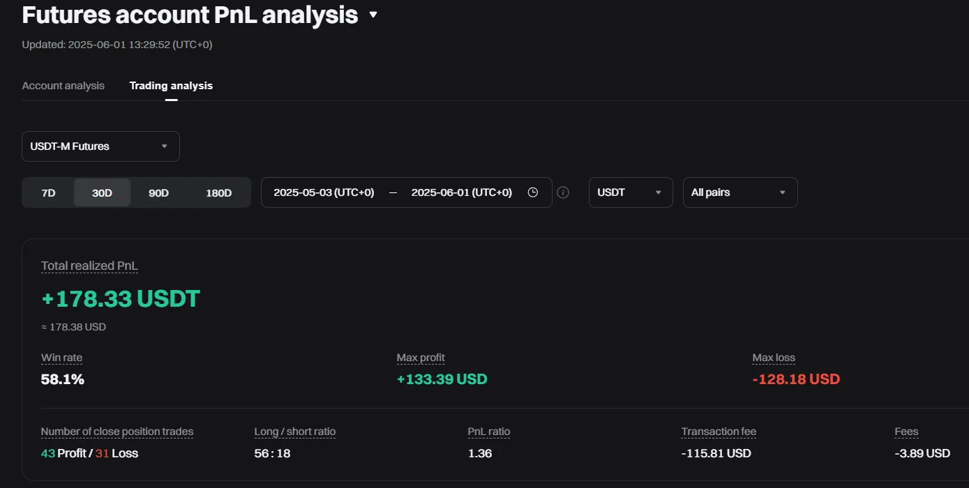
Task: Click the Max profit label
Action: coord(421,358)
